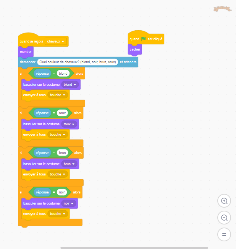Image resolution: width=236 pixels, height=249 pixels.
Task: Open the brun costume dropdown
Action: coord(69,164)
